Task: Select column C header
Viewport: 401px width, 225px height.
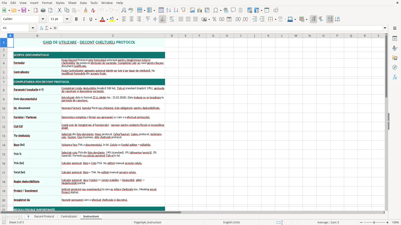Action: [113, 36]
